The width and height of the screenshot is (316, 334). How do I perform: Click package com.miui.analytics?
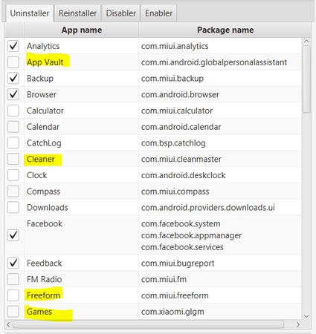[175, 46]
